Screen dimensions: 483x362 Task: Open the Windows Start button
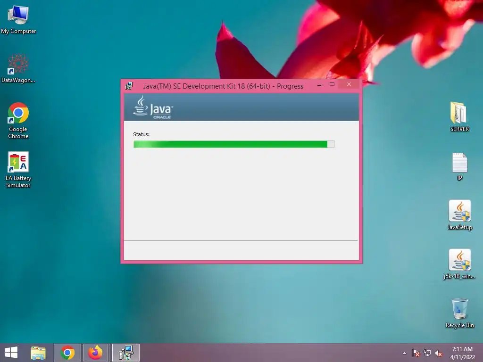11,353
